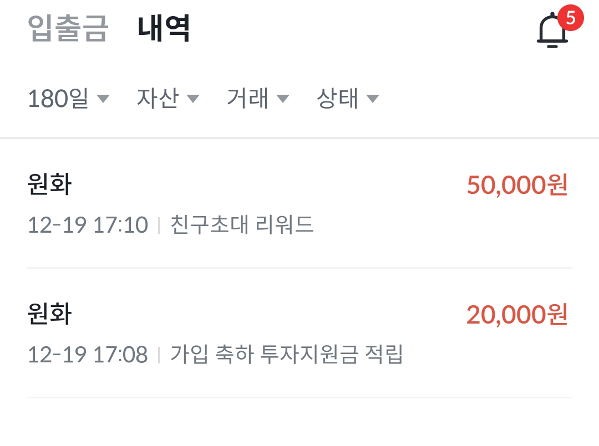
Task: Open the notification bell icon
Action: point(552,30)
